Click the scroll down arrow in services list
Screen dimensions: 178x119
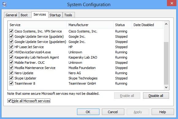coord(166,87)
